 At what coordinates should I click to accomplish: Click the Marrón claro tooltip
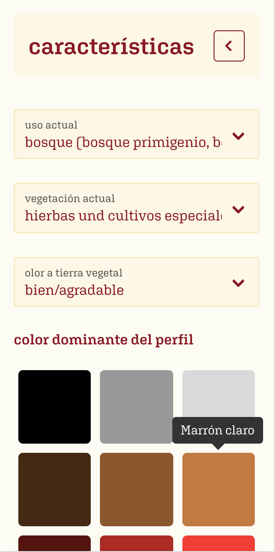pyautogui.click(x=218, y=430)
